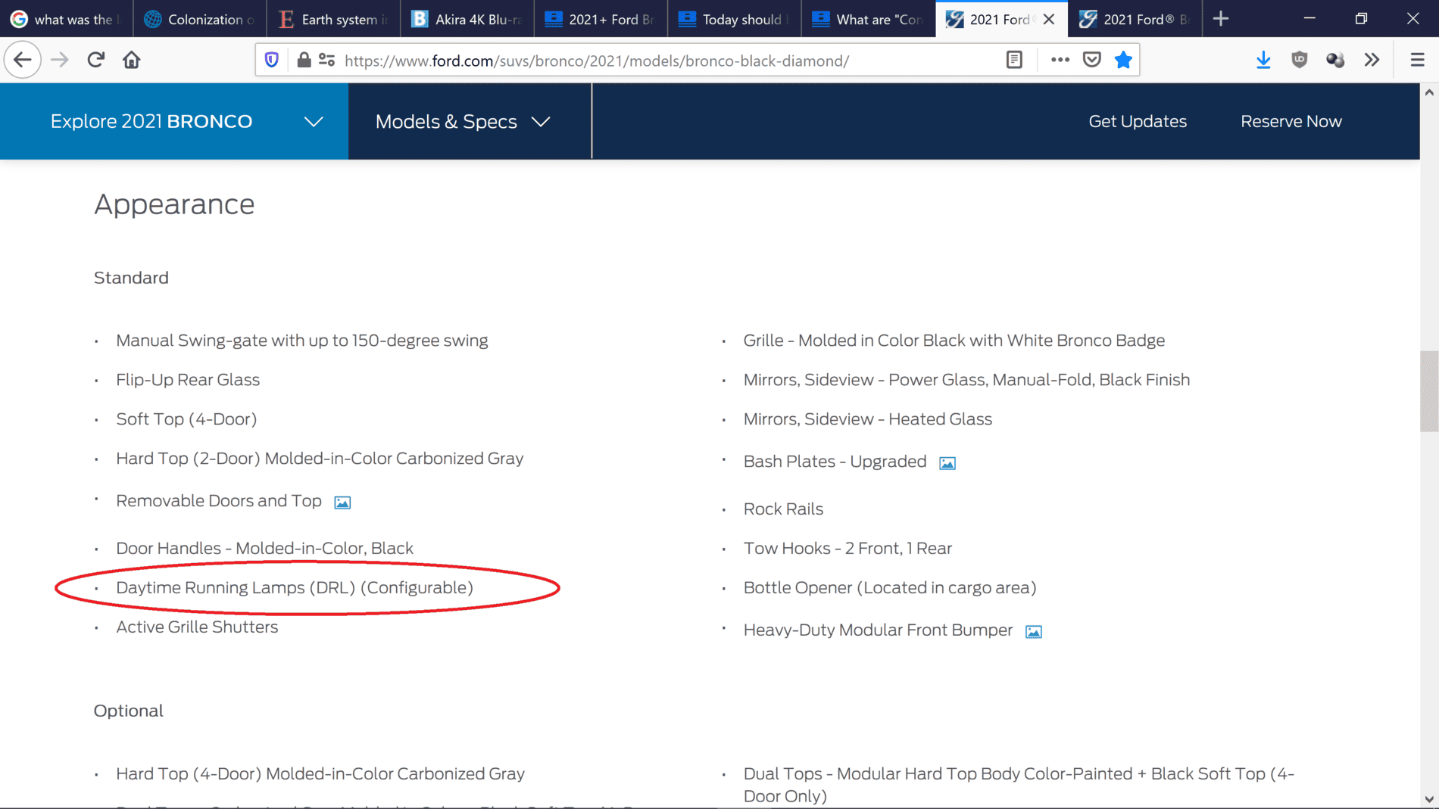Switch to 'what was the' Google tab
This screenshot has width=1439, height=809.
pyautogui.click(x=66, y=19)
